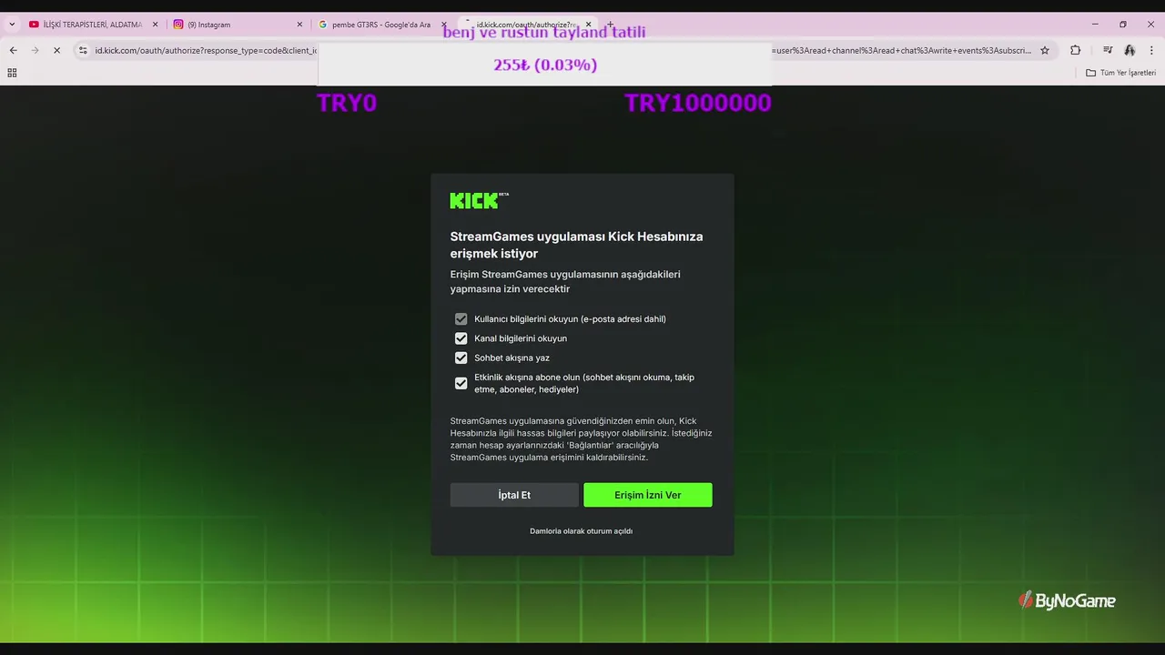Stop loading the page
The height and width of the screenshot is (655, 1165).
[x=56, y=50]
